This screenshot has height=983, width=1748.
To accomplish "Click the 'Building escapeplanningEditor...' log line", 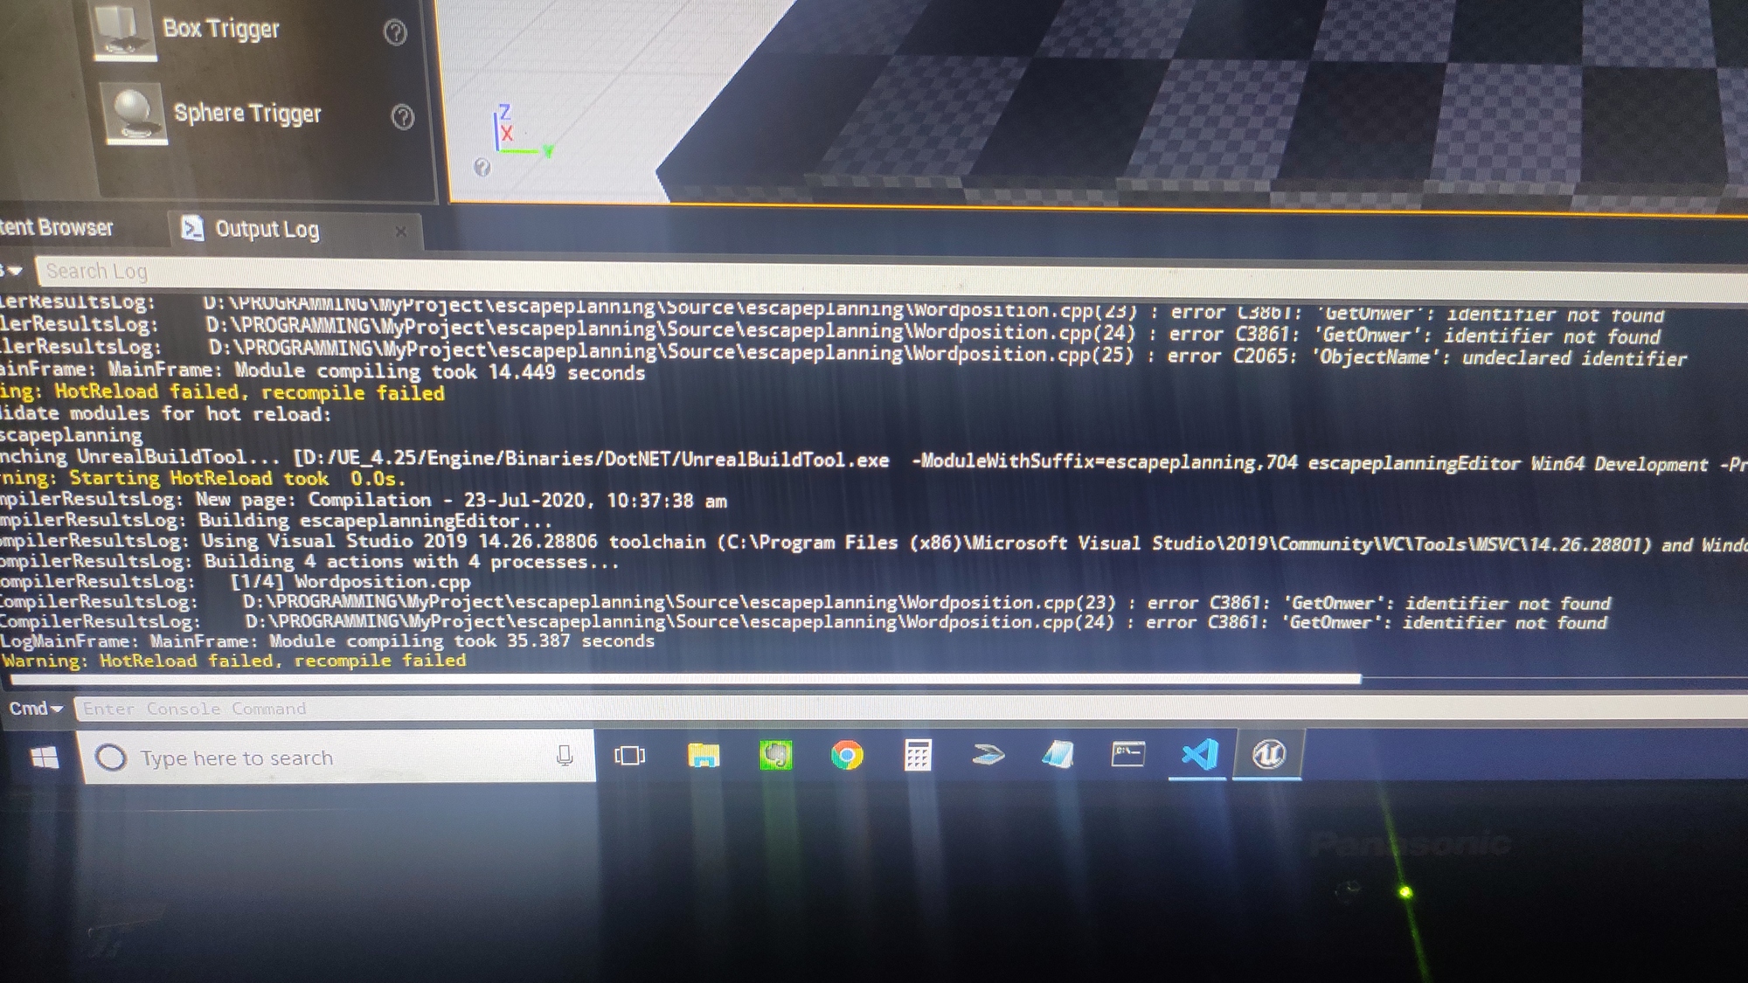I will pyautogui.click(x=276, y=521).
